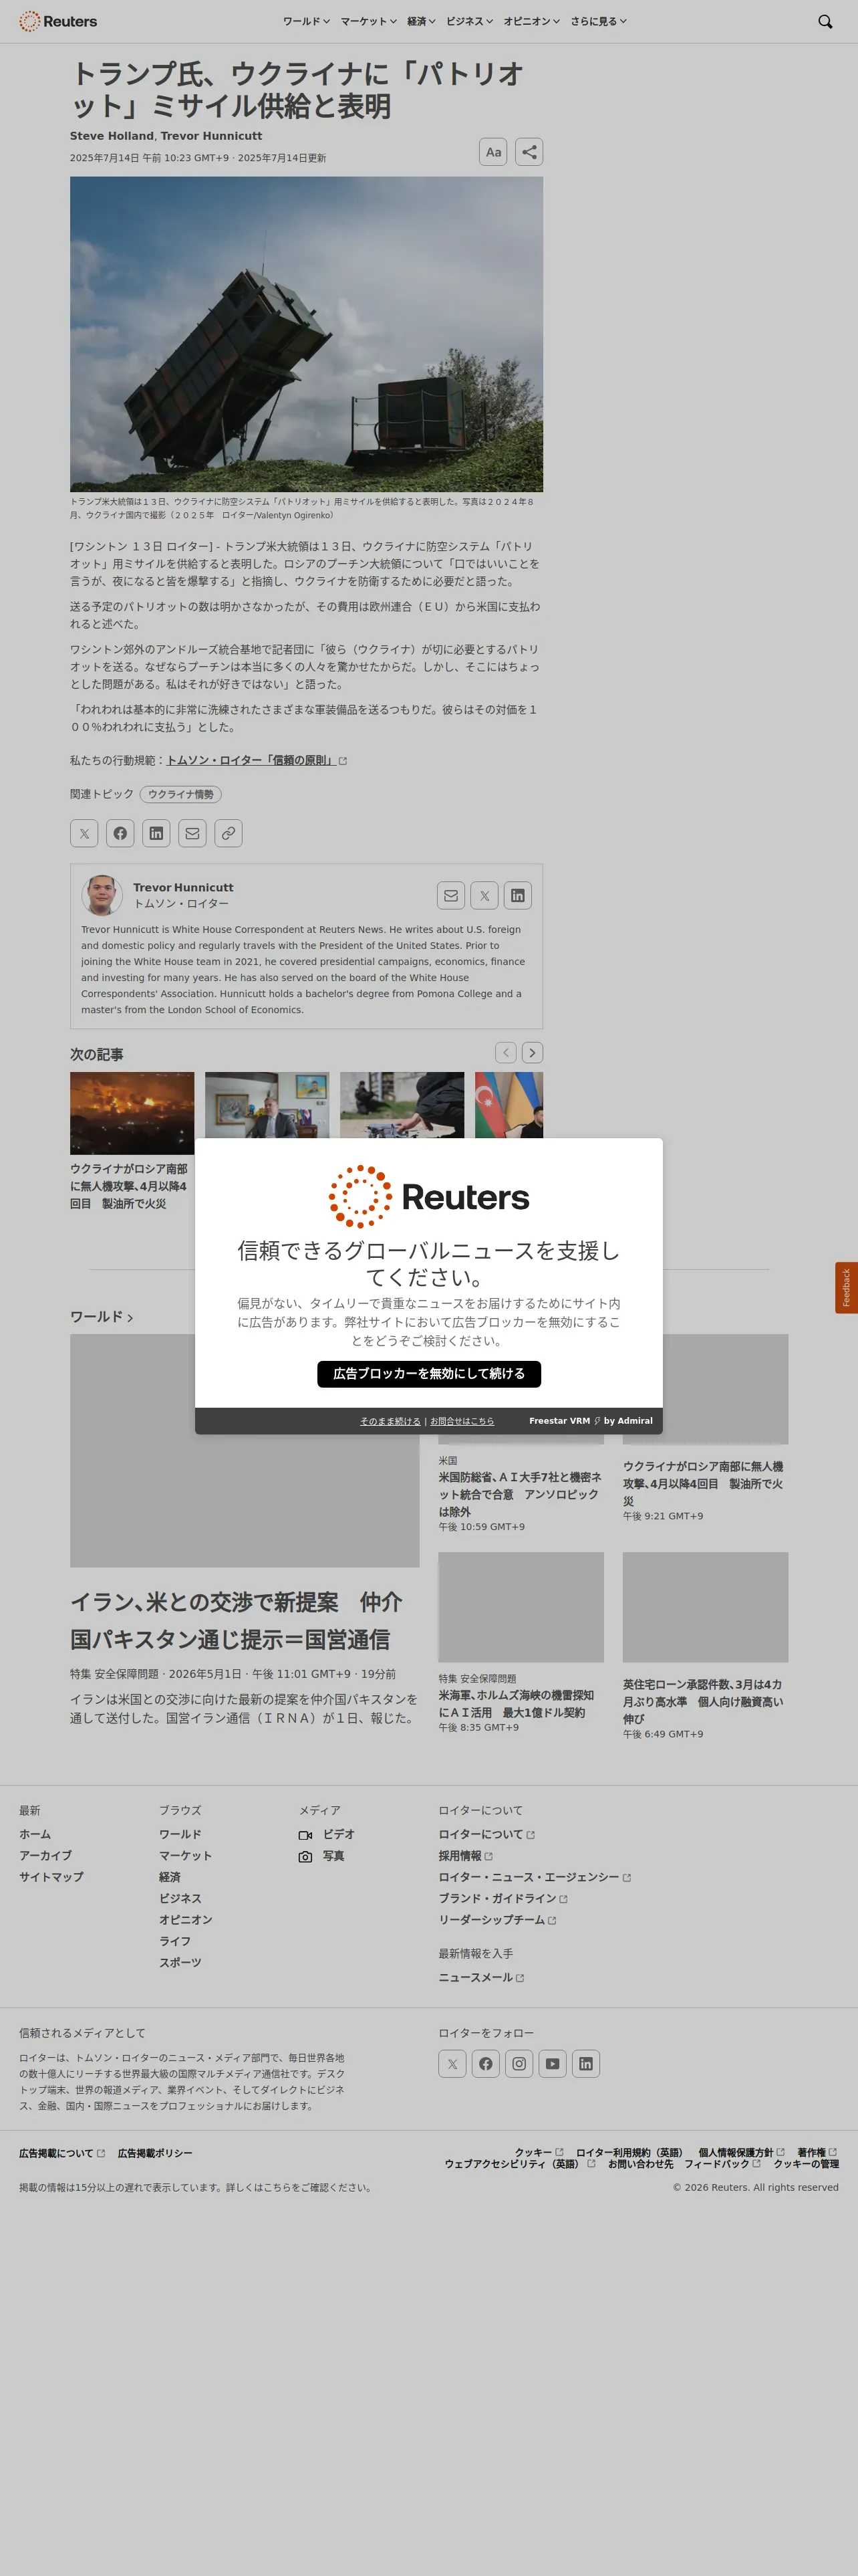Open 写真 in the footer media list
858x2576 pixels.
pos(321,1856)
